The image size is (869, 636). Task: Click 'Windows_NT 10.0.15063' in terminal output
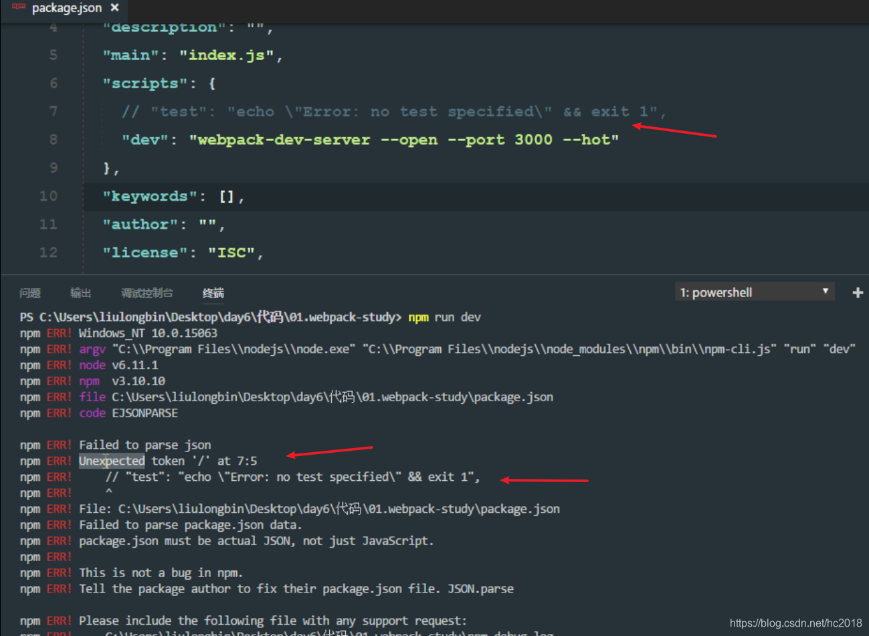point(148,333)
